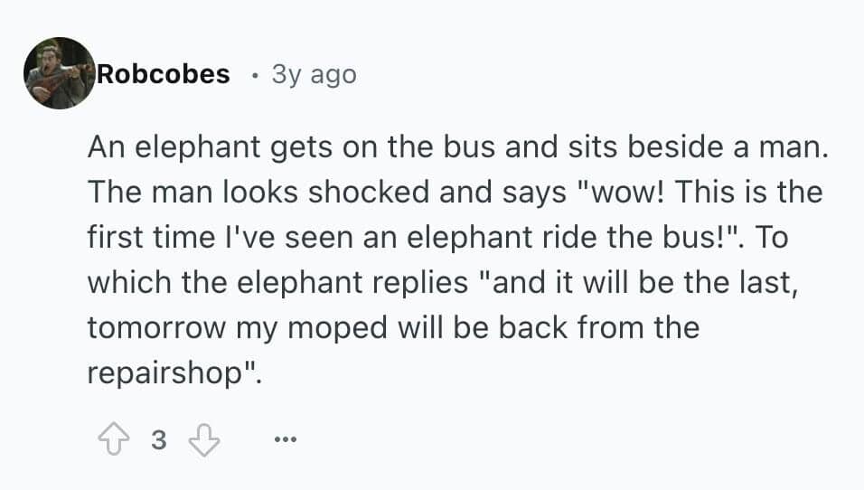The image size is (864, 490).
Task: Downvote the elephant joke comment
Action: [204, 440]
